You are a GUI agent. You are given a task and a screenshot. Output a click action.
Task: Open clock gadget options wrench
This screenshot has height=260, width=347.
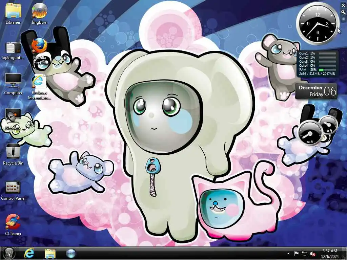point(344,13)
